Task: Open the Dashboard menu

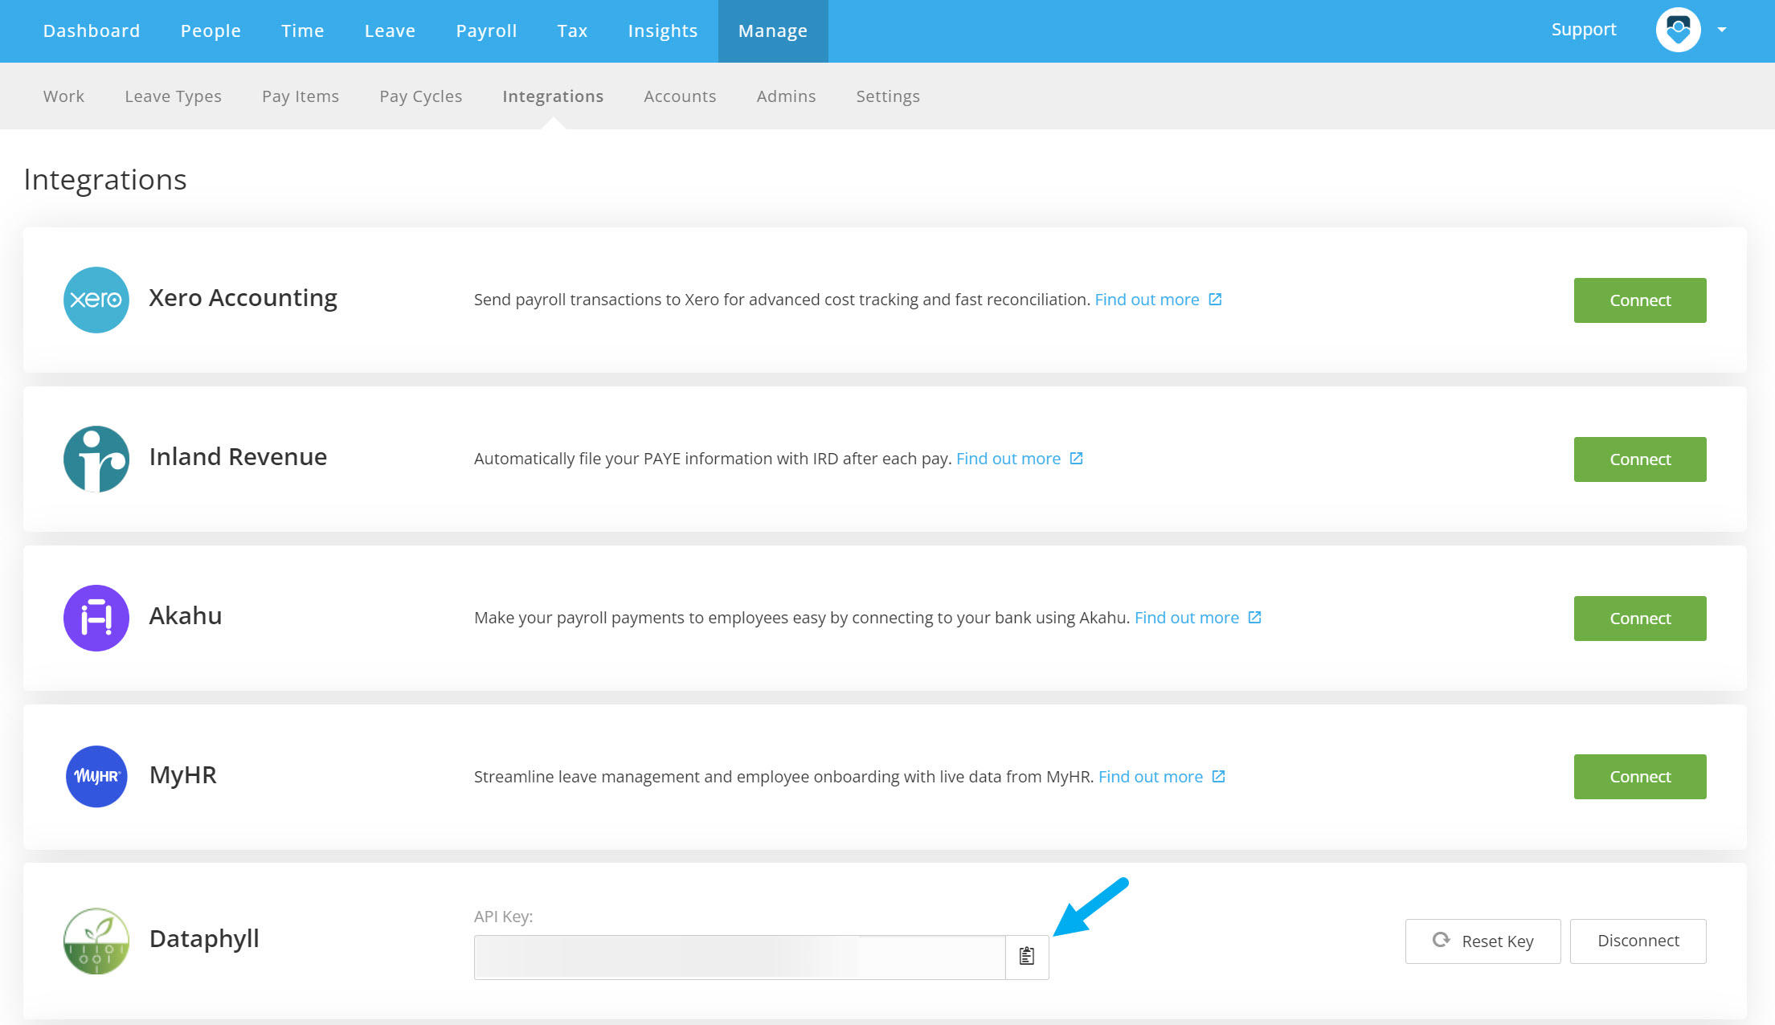Action: point(92,31)
